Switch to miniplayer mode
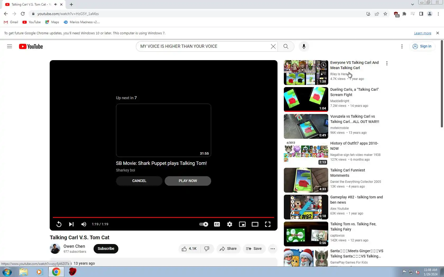 pos(242,224)
